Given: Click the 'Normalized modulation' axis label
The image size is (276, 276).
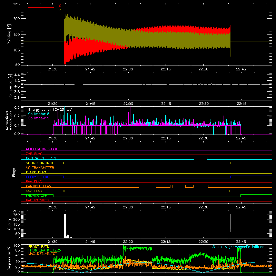Looking at the screenshot, I should click(x=9, y=120).
